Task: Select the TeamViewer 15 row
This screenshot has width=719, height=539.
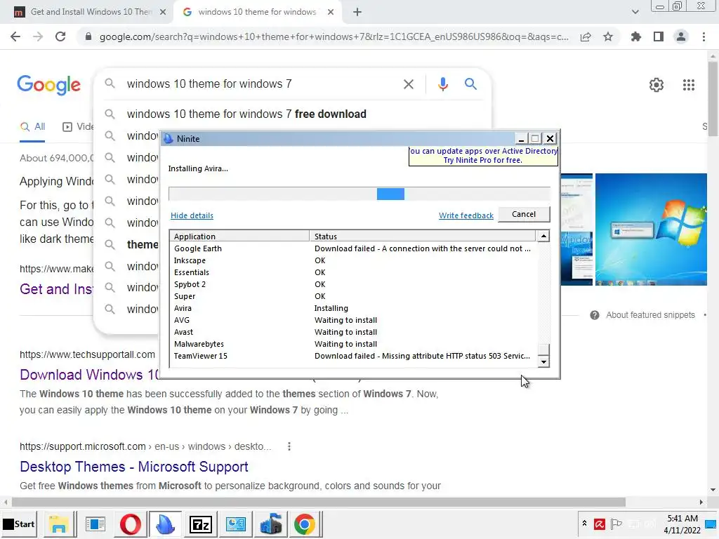Action: click(x=352, y=356)
